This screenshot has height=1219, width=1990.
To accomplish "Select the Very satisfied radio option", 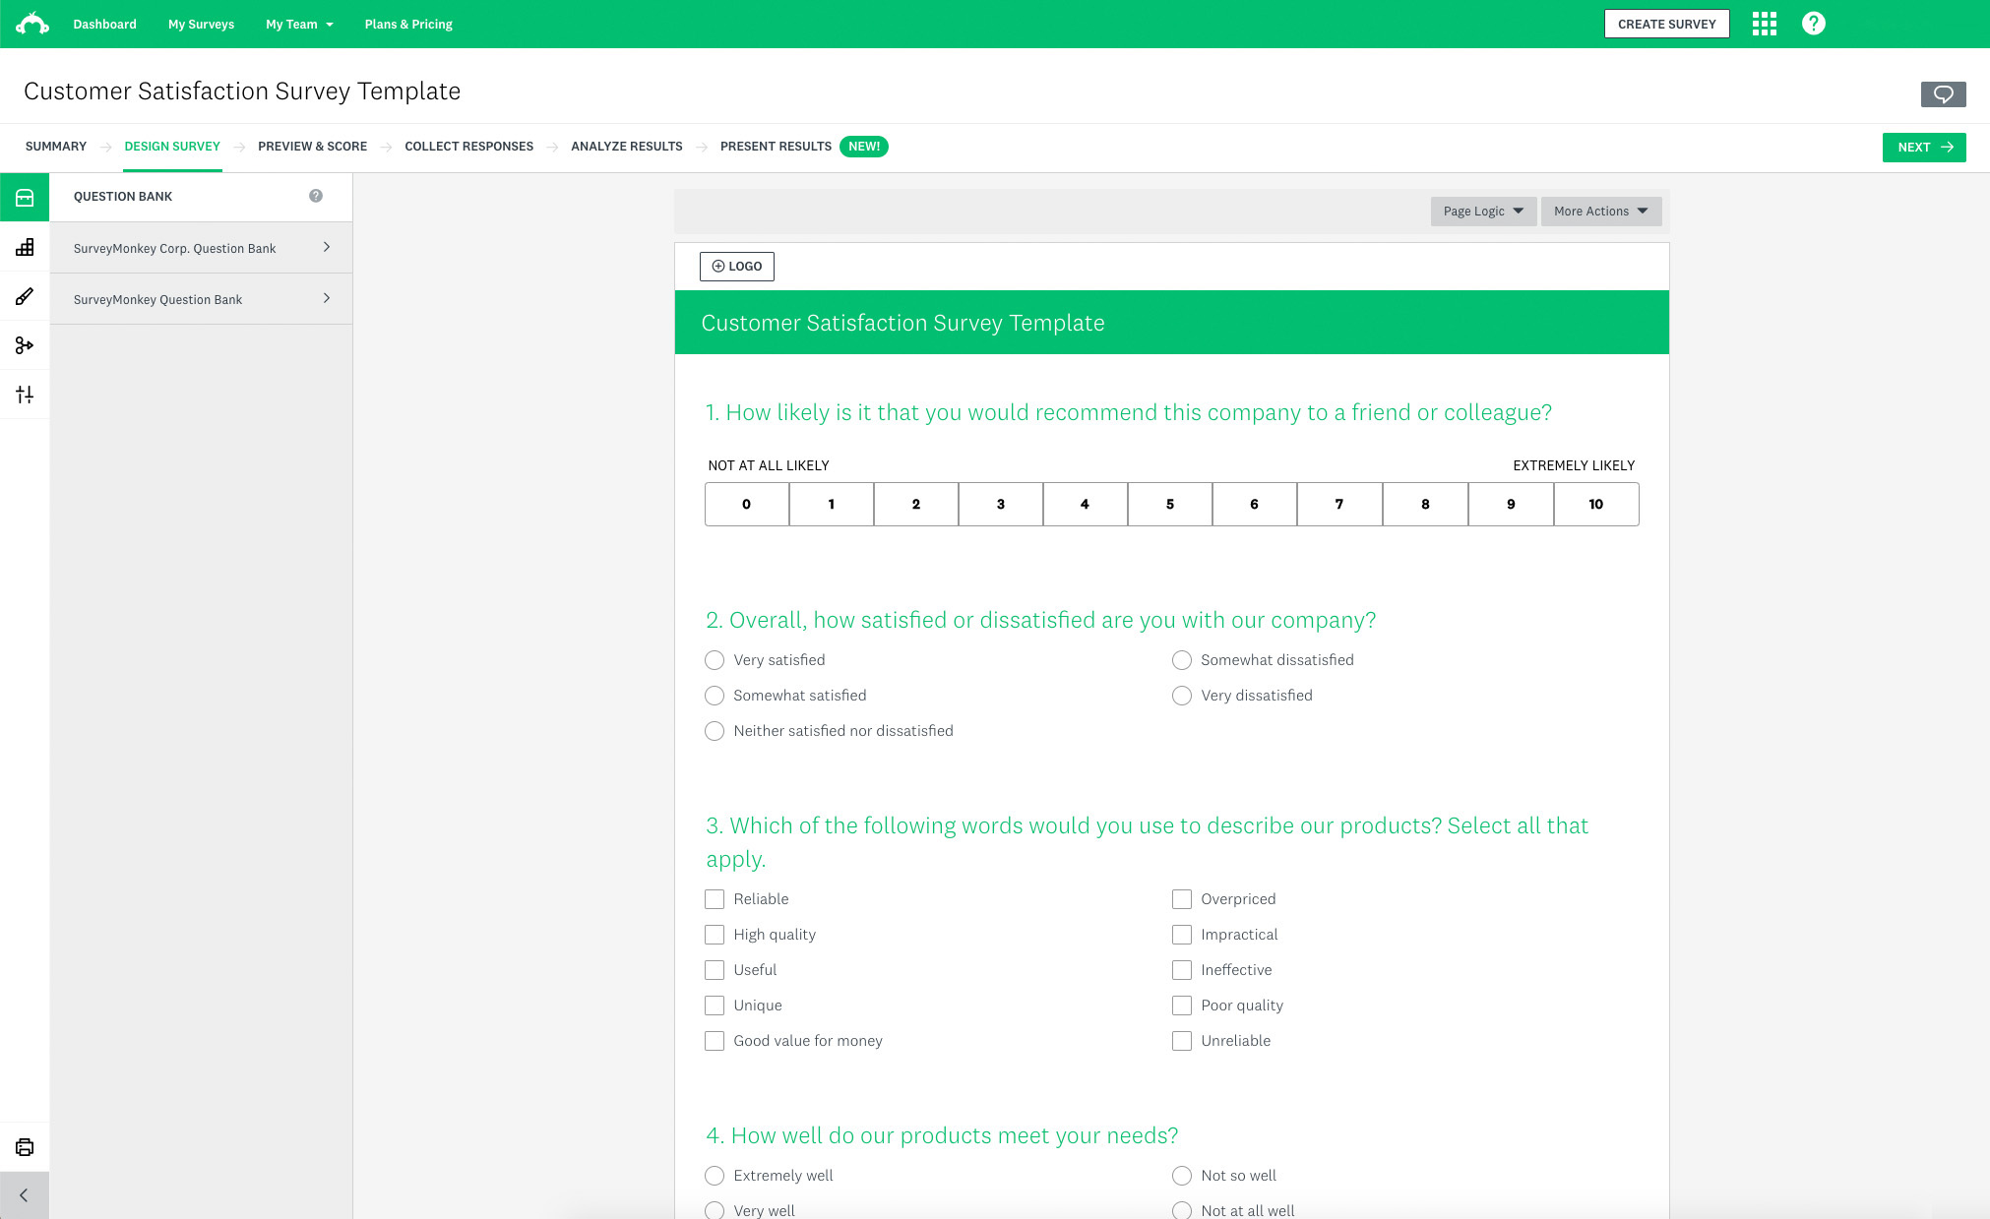I will [x=715, y=660].
